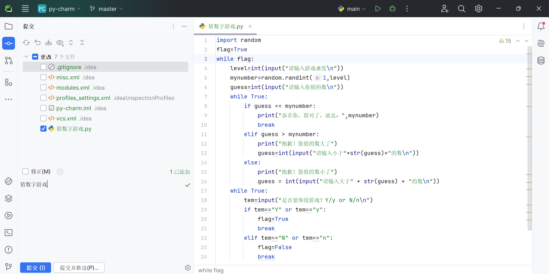Click the Shelve changes icon
549x274 pixels.
49,43
